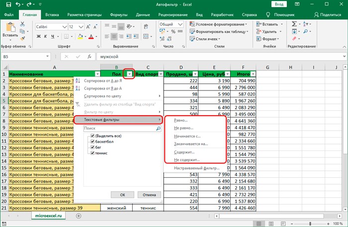Click the Вставить paste button

pyautogui.click(x=10, y=31)
